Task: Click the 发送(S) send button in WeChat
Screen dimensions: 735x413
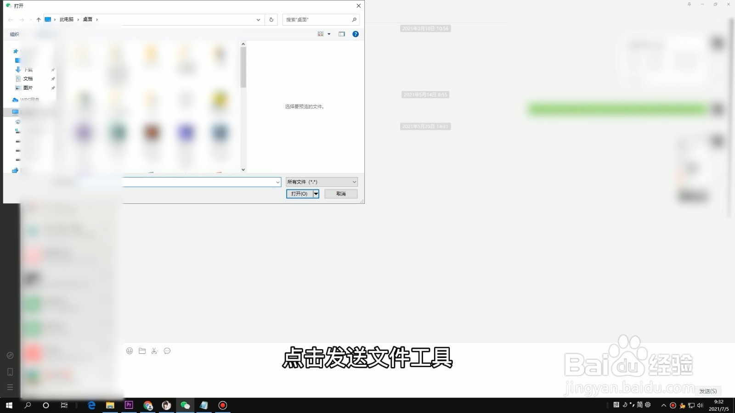Action: click(708, 391)
